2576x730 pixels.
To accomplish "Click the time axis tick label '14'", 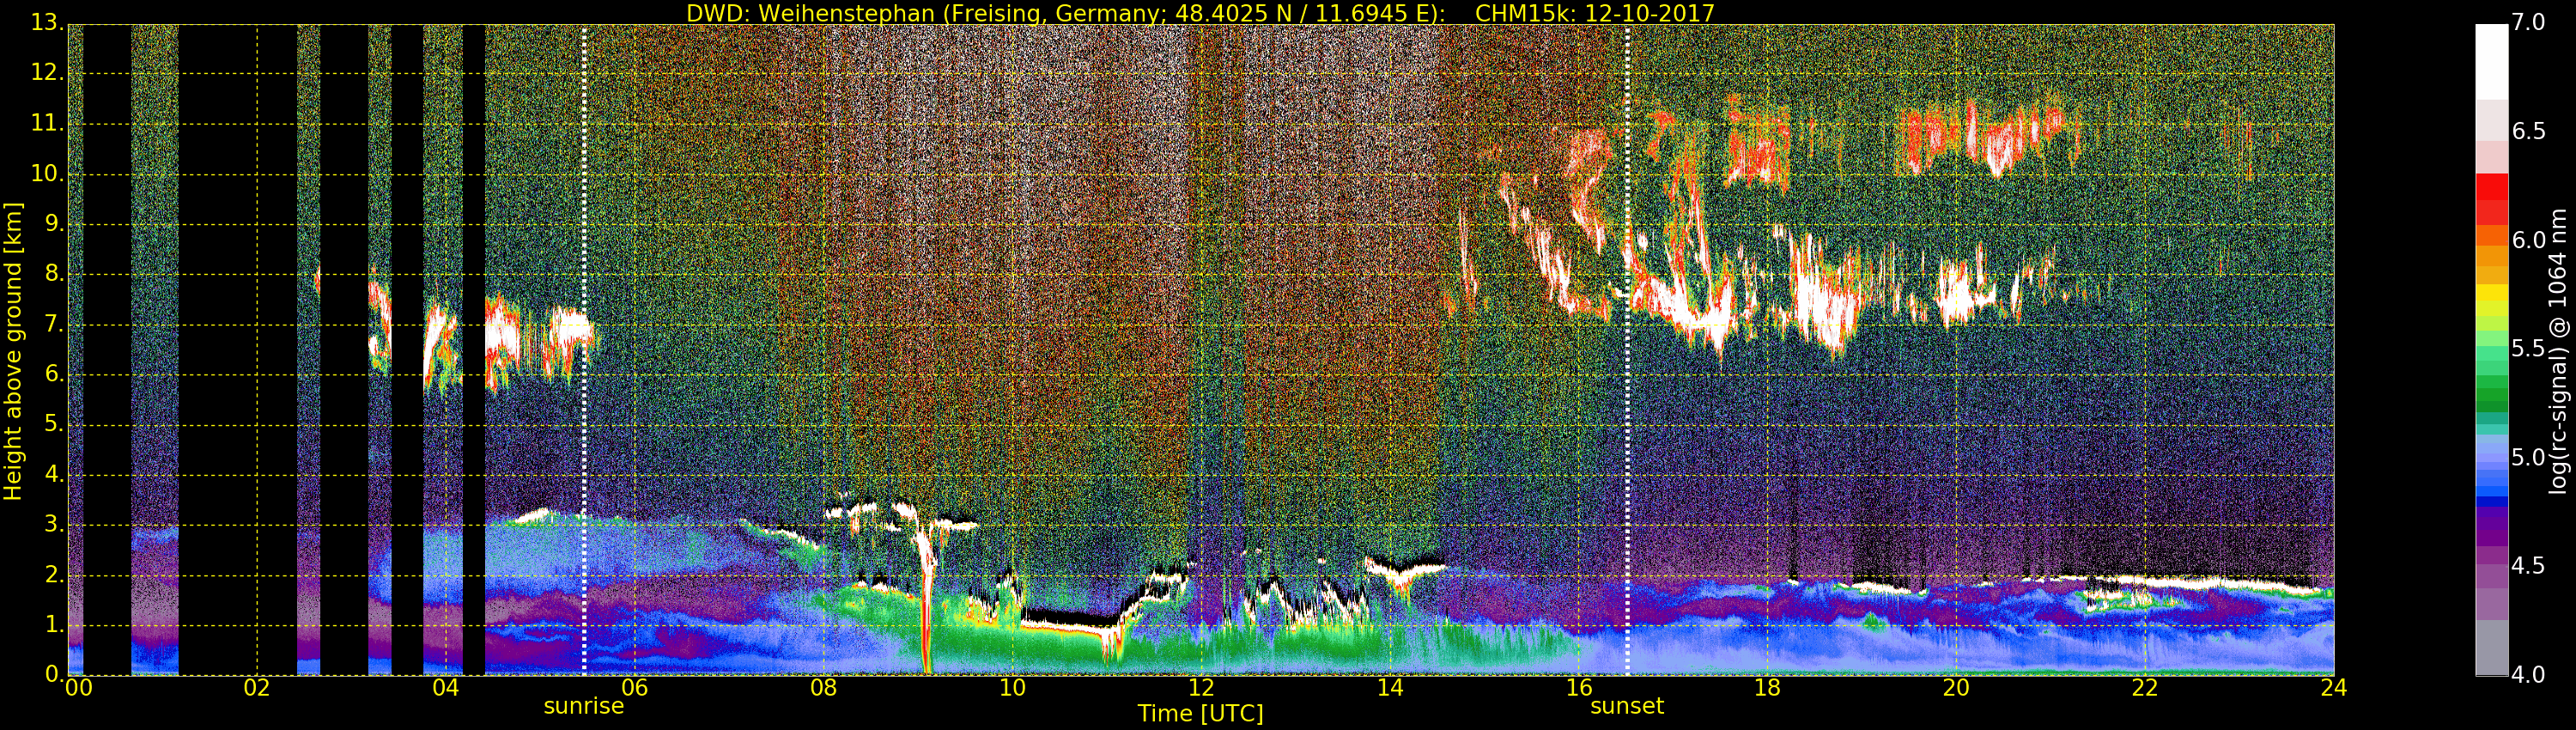I will [x=1390, y=688].
